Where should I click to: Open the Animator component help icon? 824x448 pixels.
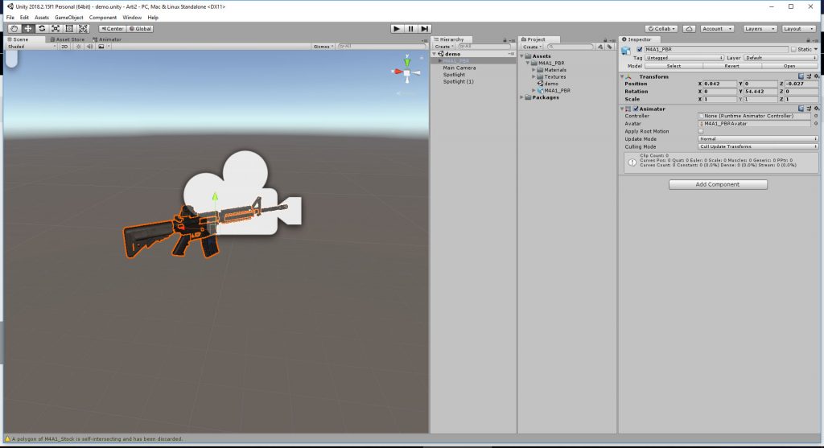(801, 109)
